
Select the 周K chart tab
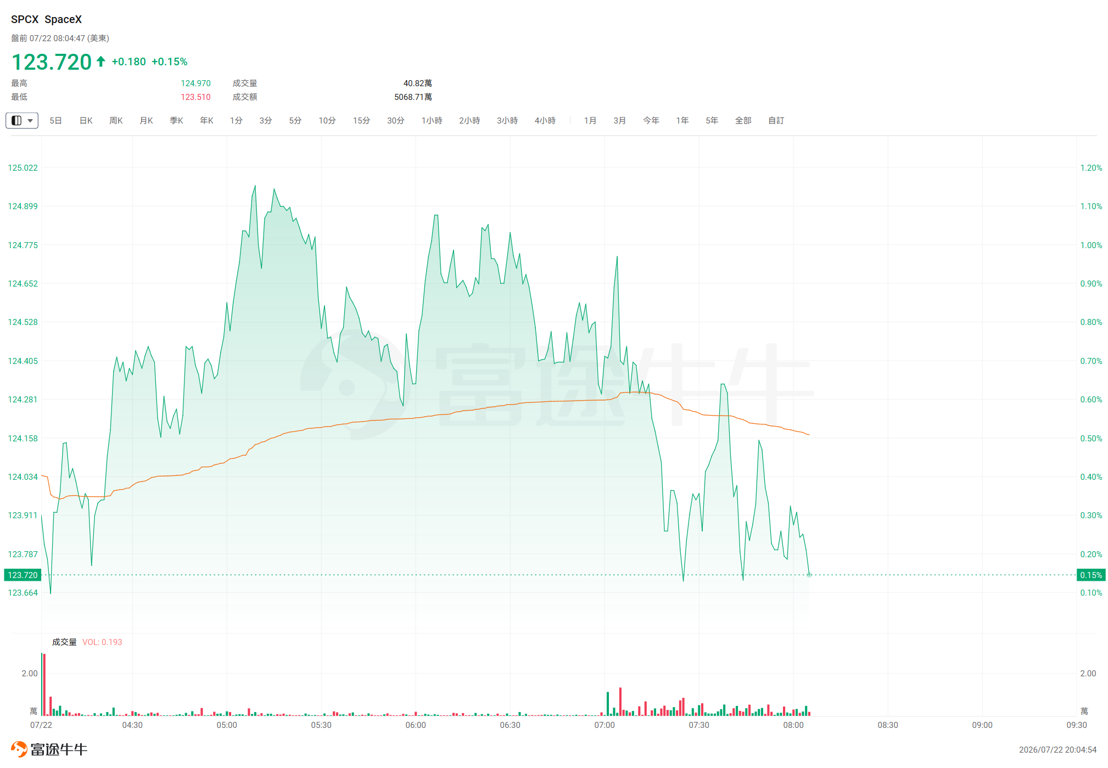[116, 121]
